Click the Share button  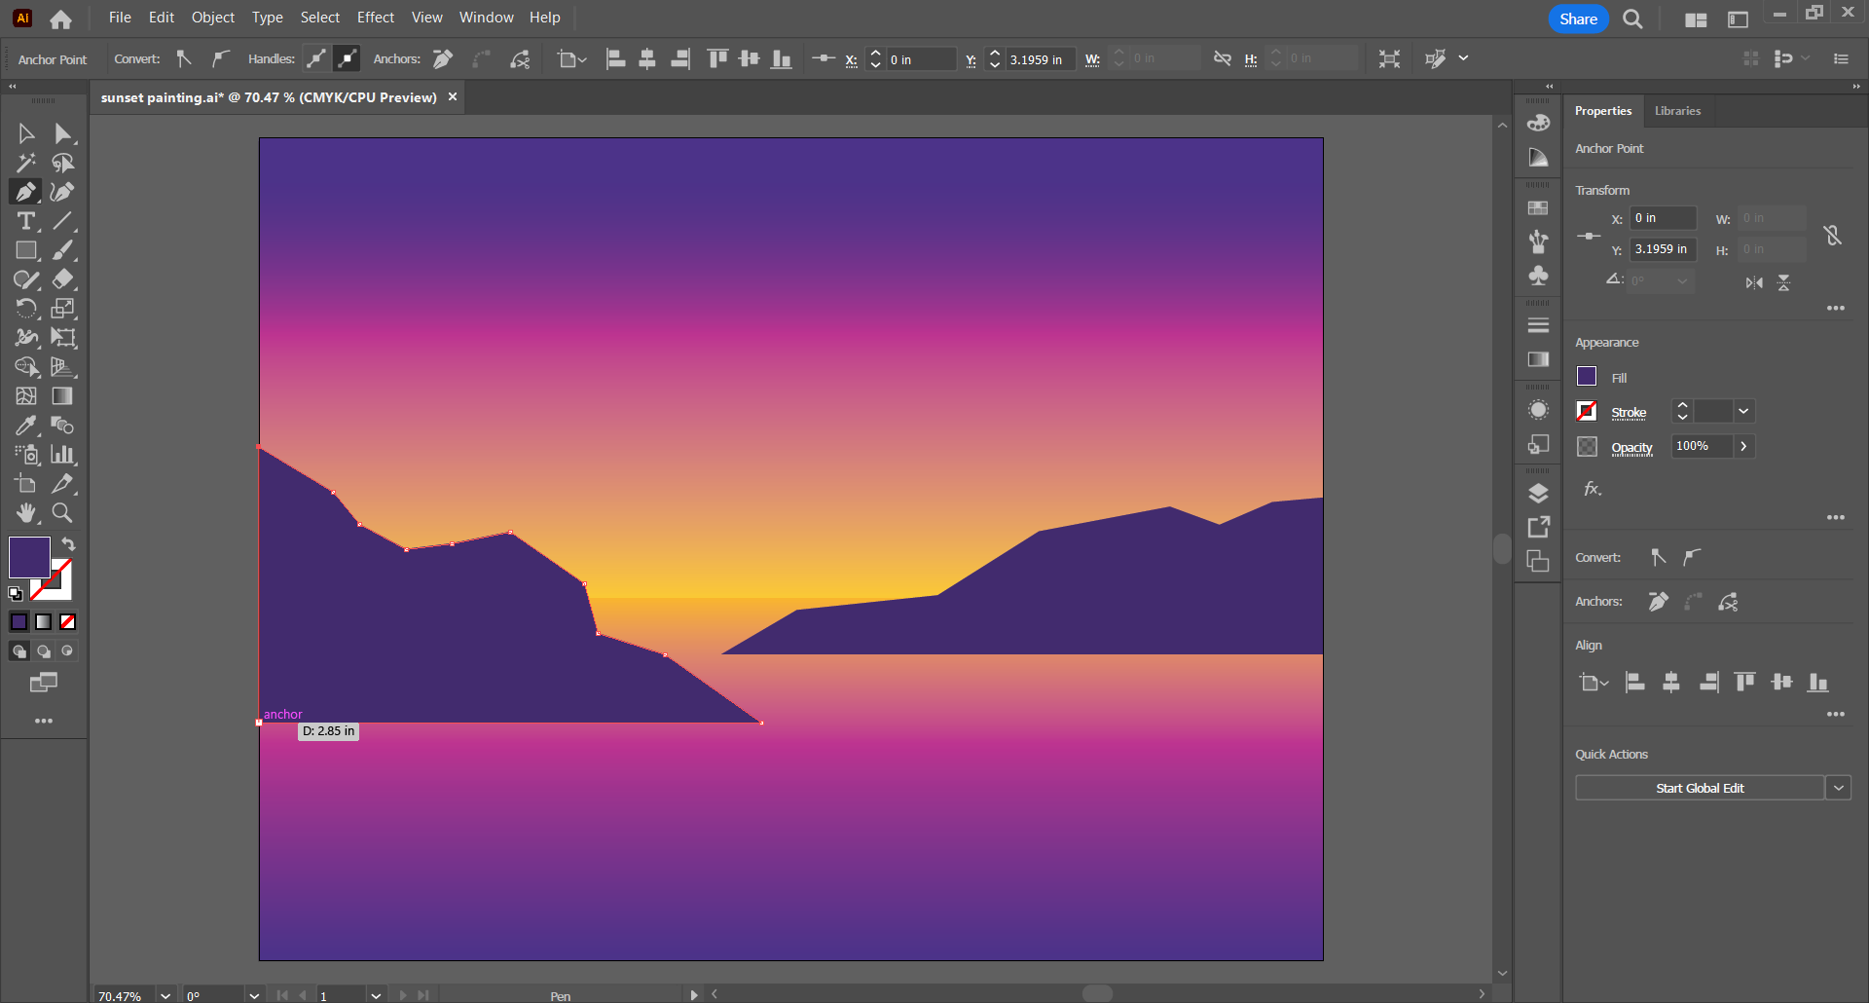(x=1577, y=18)
